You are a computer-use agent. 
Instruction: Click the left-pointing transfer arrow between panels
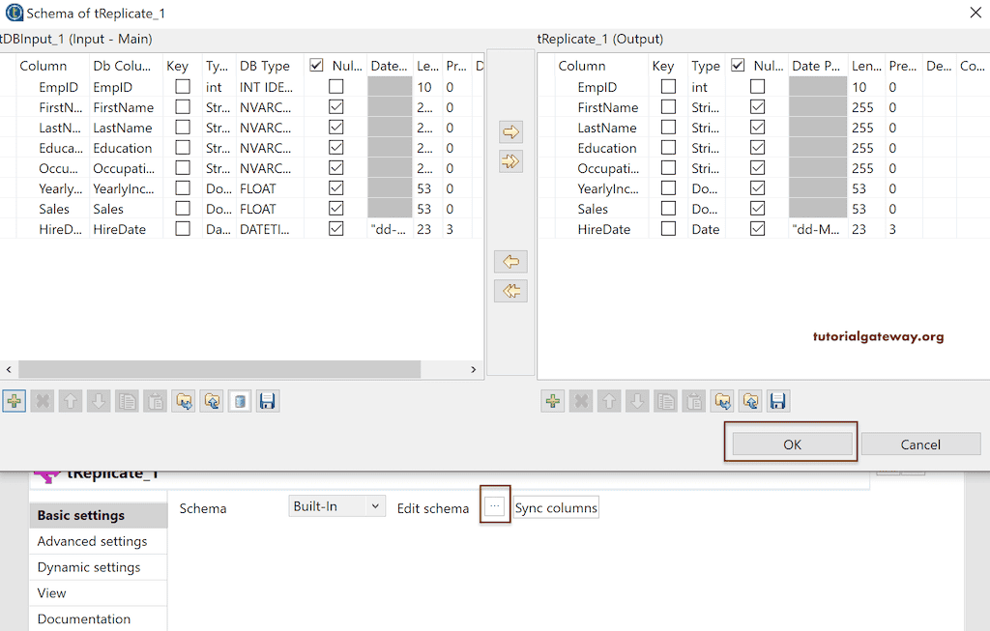point(511,261)
